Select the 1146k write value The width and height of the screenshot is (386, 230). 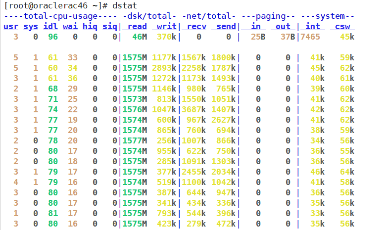pos(164,89)
